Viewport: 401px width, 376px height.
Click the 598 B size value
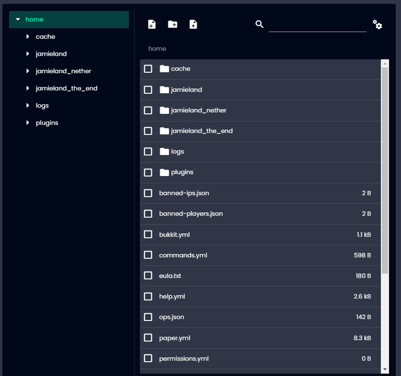[x=362, y=255]
